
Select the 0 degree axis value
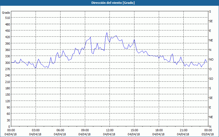pyautogui.click(x=9, y=127)
